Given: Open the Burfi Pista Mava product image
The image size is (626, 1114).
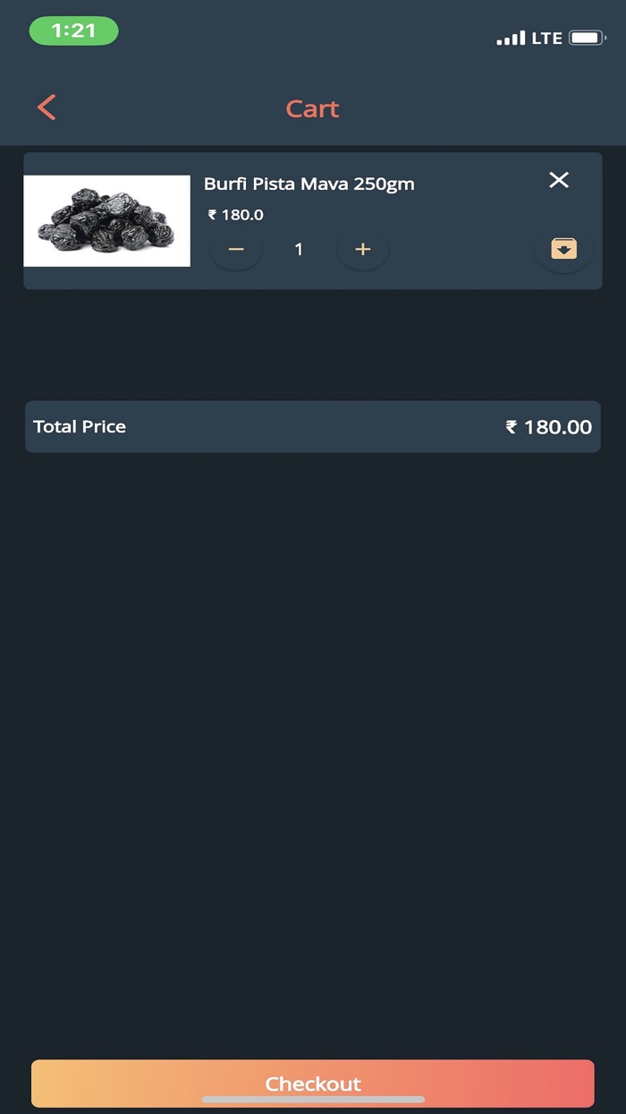Looking at the screenshot, I should click(106, 220).
